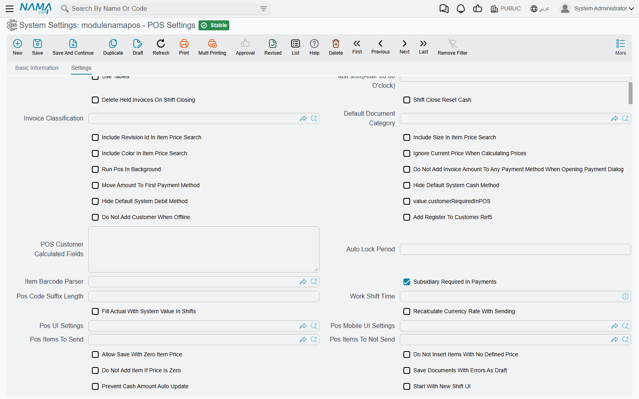Click the Revised toolbar icon
This screenshot has width=639, height=399.
[273, 47]
